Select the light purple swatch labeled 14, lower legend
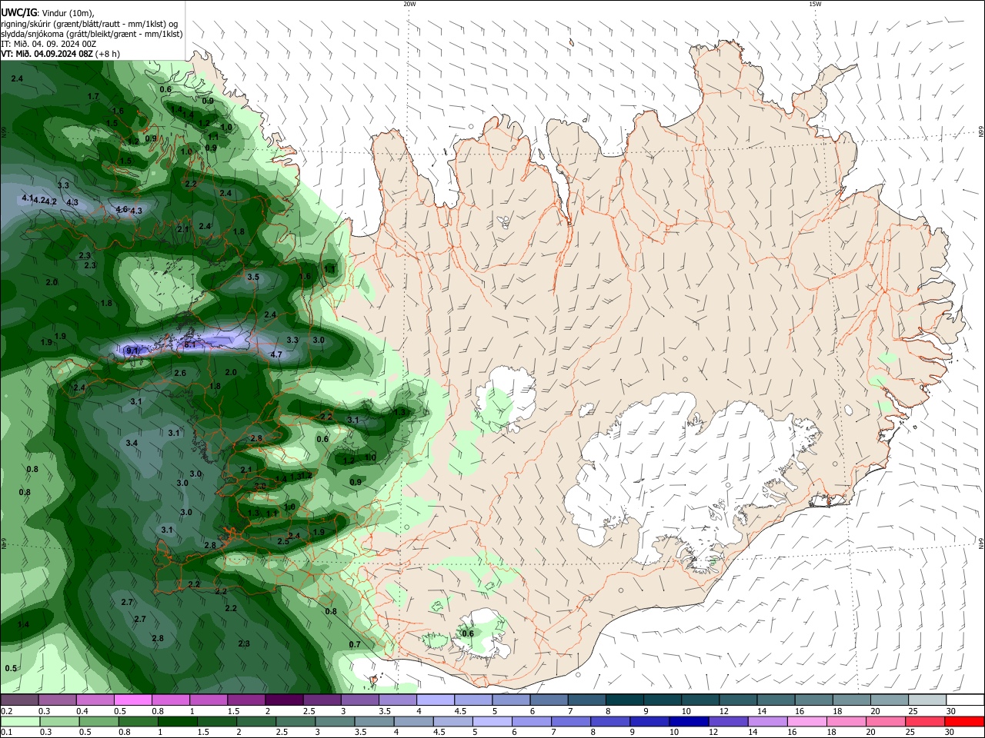The image size is (985, 738). [767, 721]
